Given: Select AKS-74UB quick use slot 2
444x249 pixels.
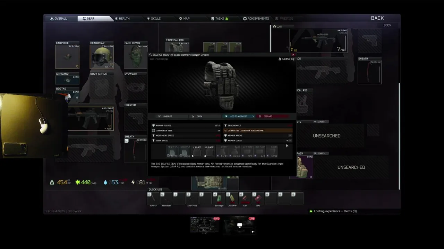Looking at the screenshot, I should click(192, 198).
